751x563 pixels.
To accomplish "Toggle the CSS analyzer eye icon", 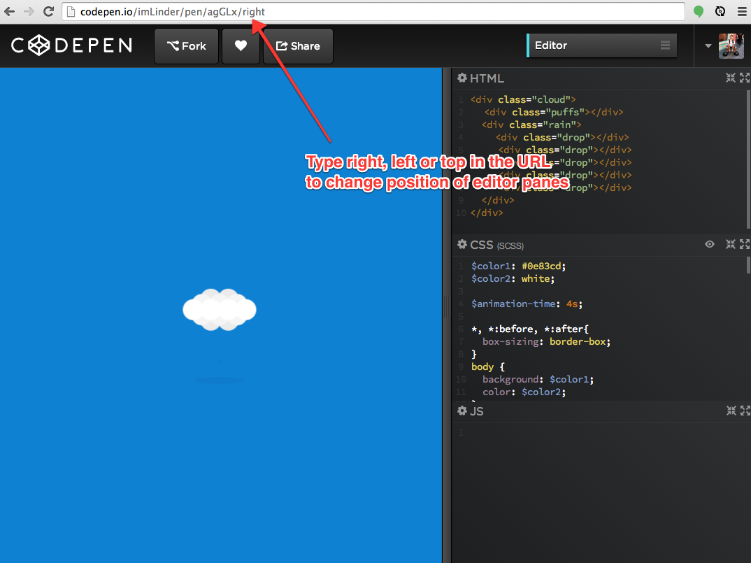I will (x=709, y=244).
